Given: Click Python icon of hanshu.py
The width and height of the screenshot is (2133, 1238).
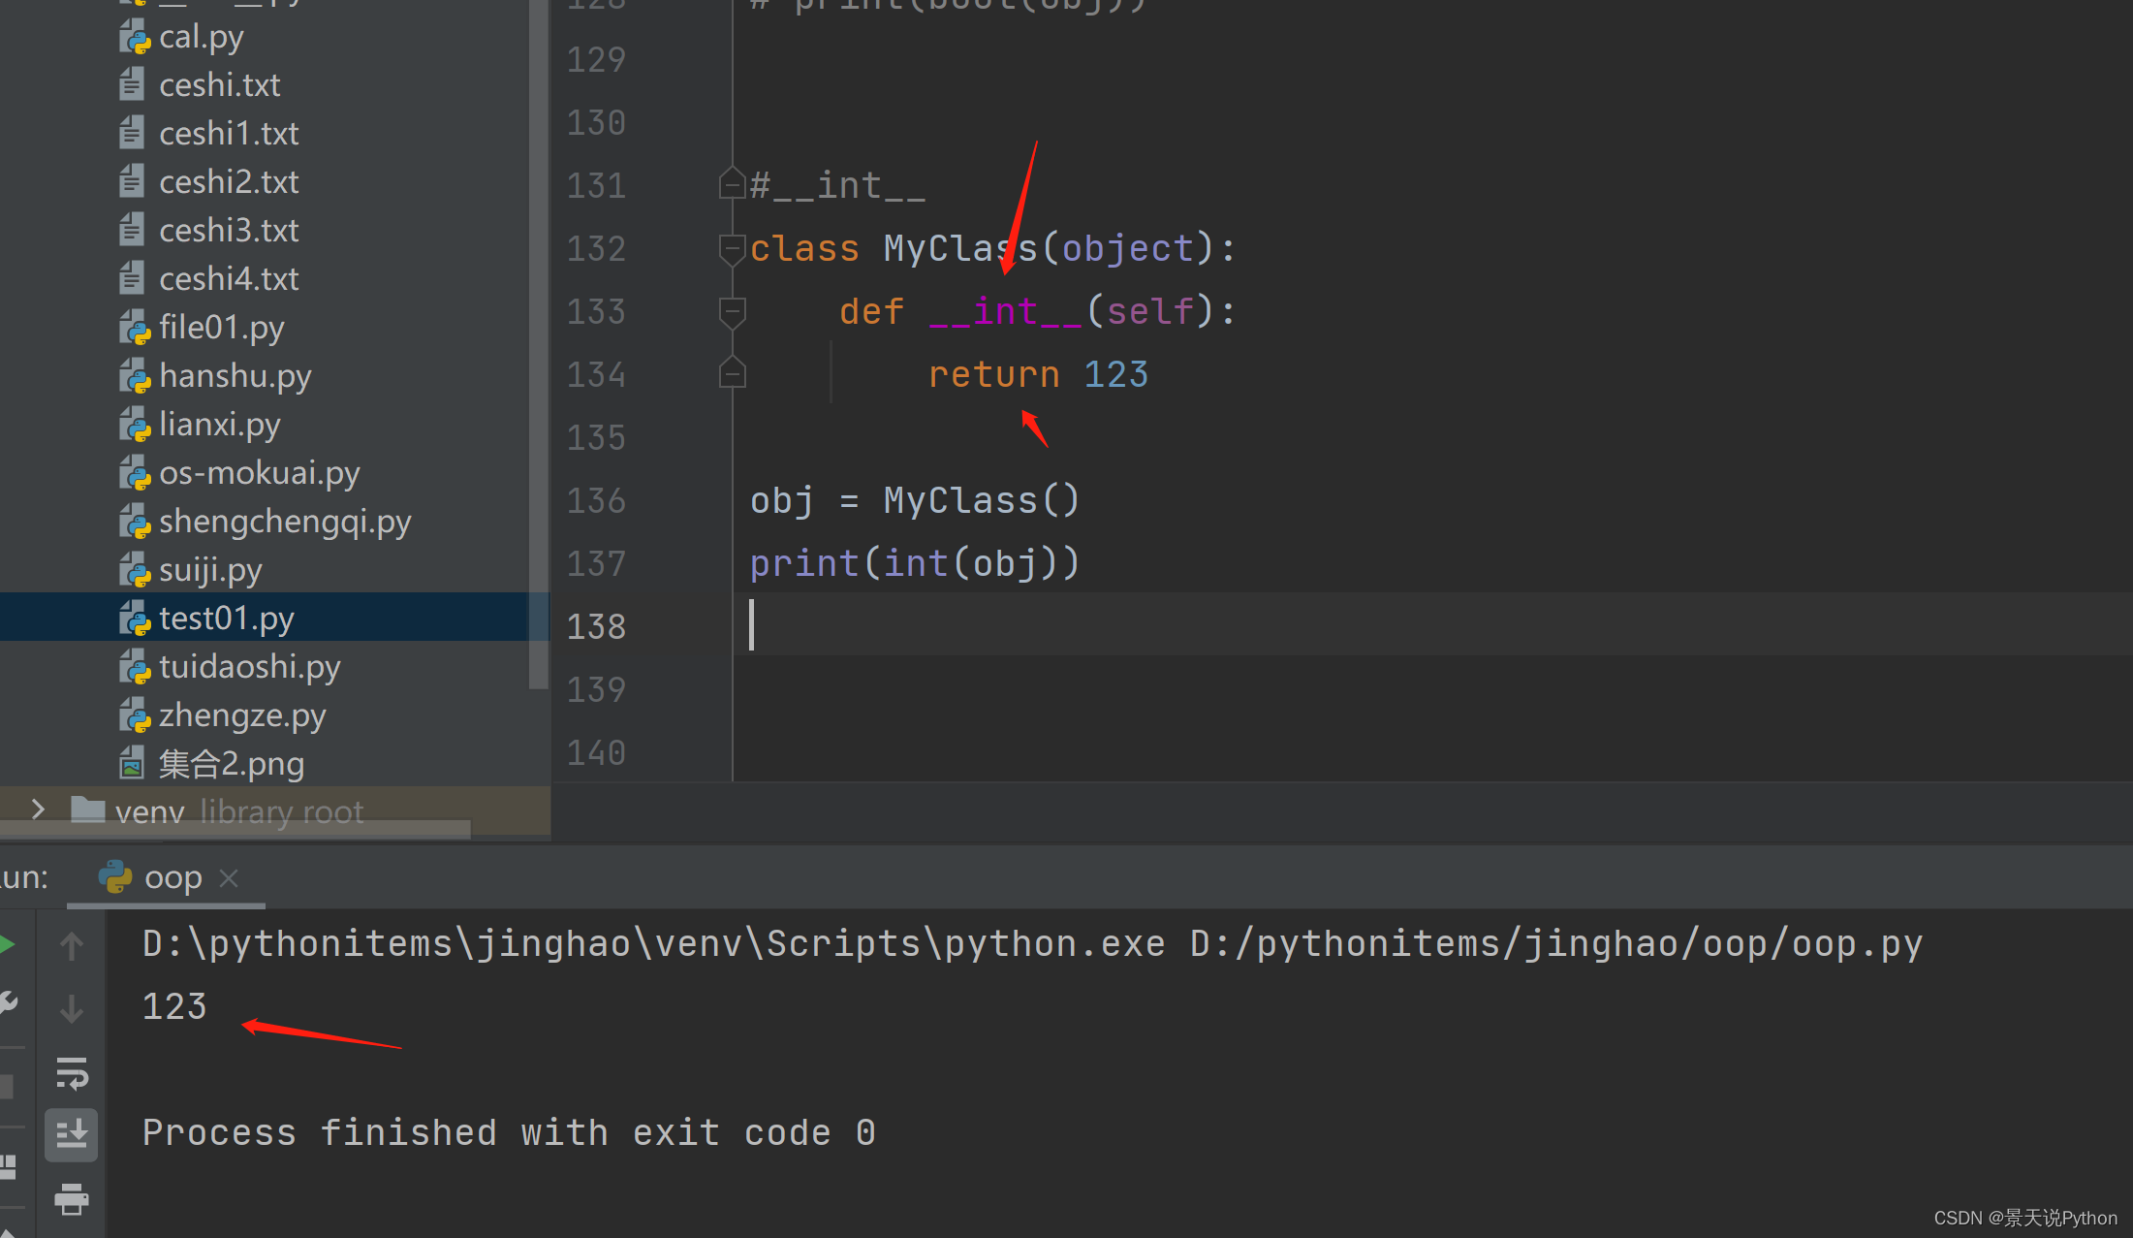Looking at the screenshot, I should pyautogui.click(x=135, y=376).
